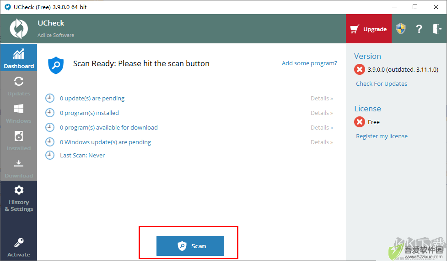Click the version text 3.9.0.0 (outdated, 3.11.1.0)
The image size is (447, 261).
(403, 70)
